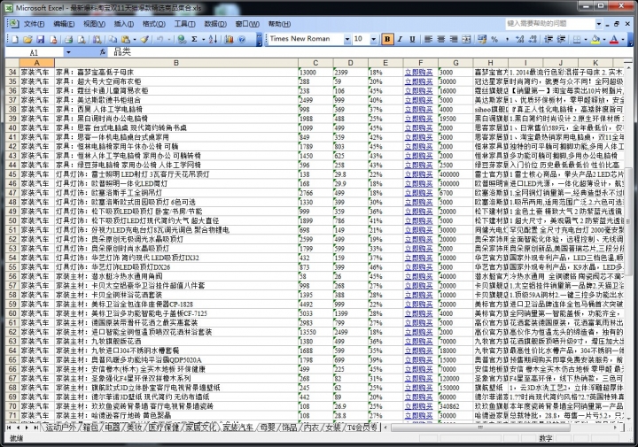The height and width of the screenshot is (447, 638).
Task: Decrease the cell indent
Action: point(549,40)
